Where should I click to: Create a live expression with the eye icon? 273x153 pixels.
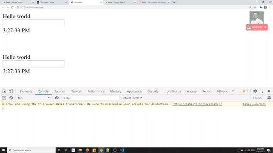pyautogui.click(x=57, y=98)
